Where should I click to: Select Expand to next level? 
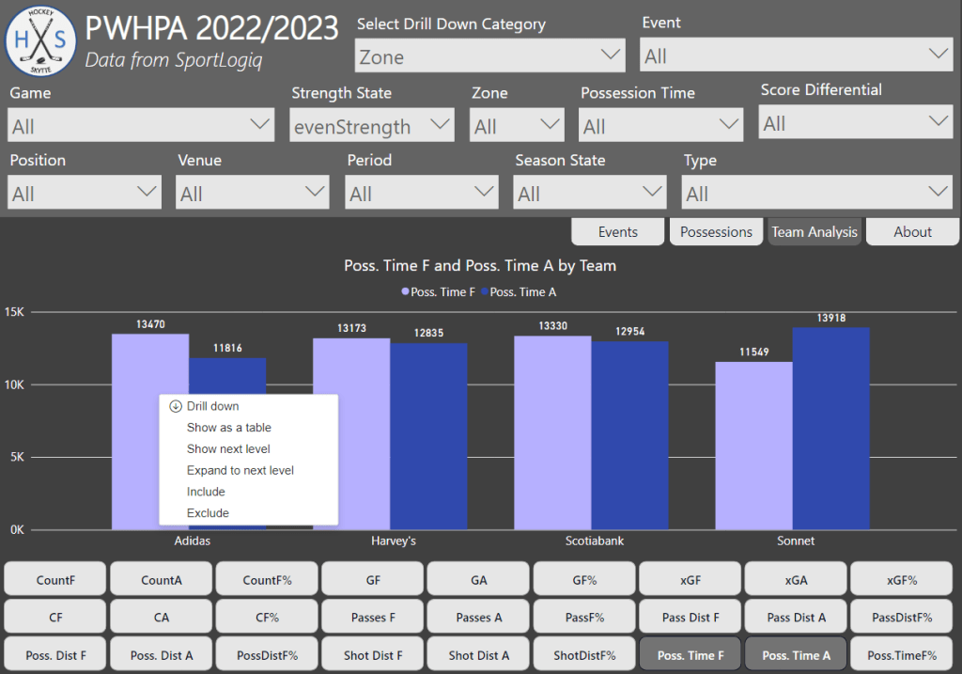click(x=240, y=470)
